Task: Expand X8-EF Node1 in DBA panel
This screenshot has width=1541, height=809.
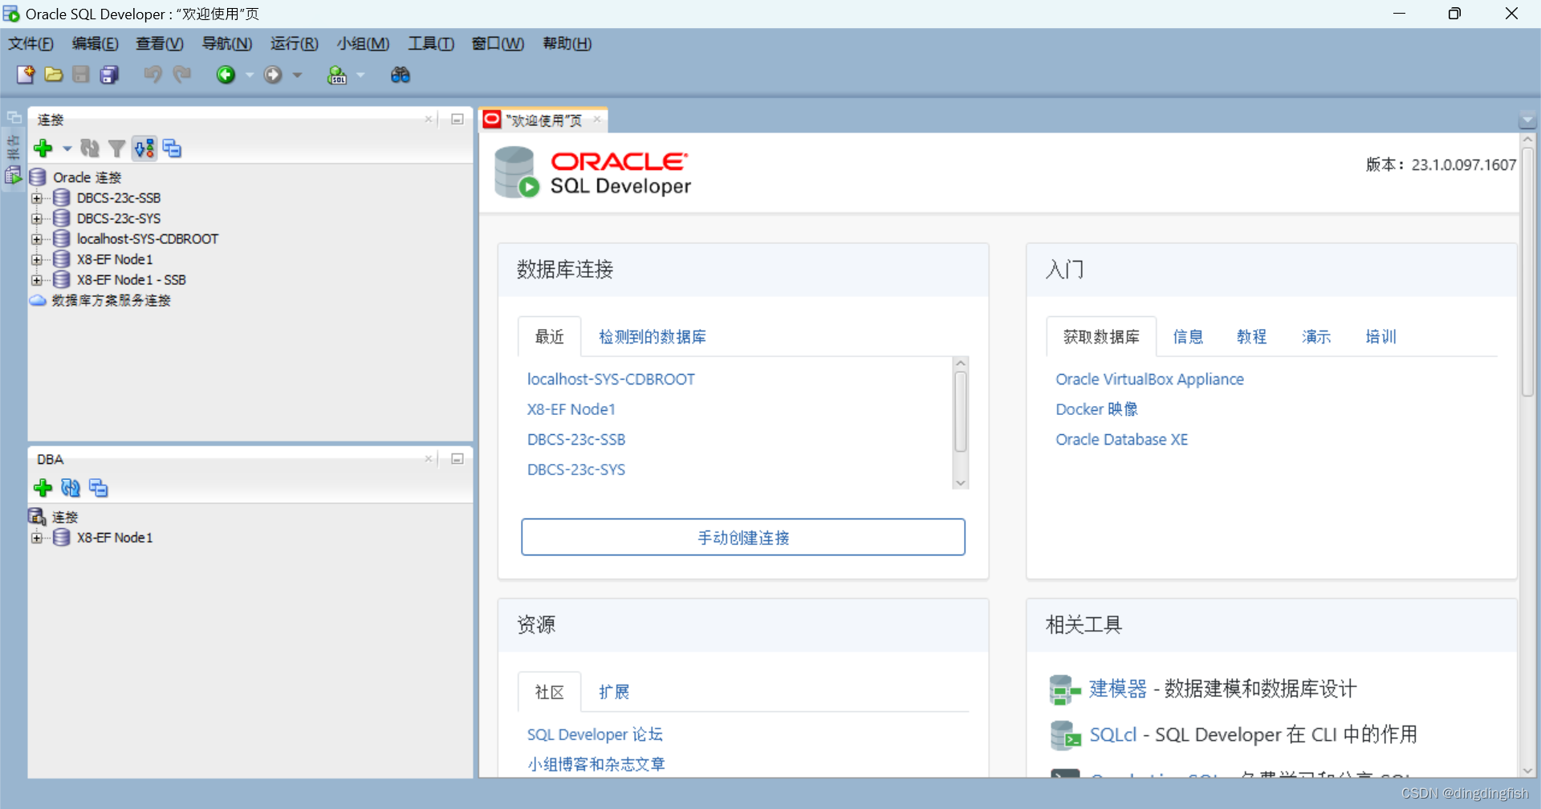Action: [x=36, y=538]
